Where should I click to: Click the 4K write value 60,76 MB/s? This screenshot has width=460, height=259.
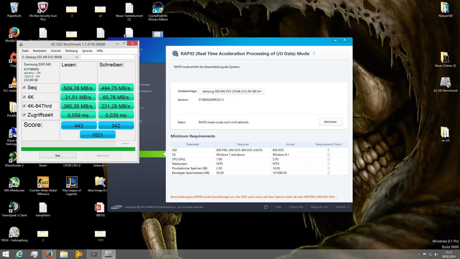(116, 97)
